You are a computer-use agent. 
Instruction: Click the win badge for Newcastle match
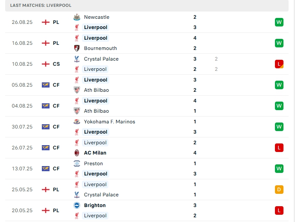[279, 22]
